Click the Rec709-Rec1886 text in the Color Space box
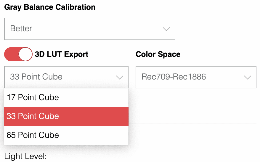Viewport: 260px width, 162px height. [174, 77]
